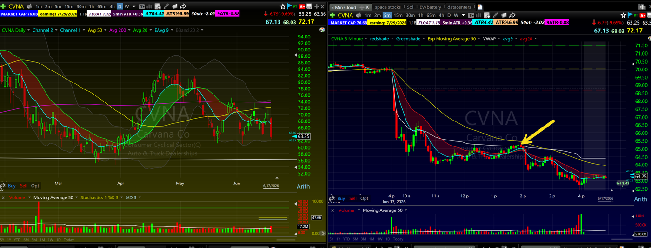Expand the timeframe dropdown arrow on the daily chart
This screenshot has width=651, height=248.
(134, 6)
